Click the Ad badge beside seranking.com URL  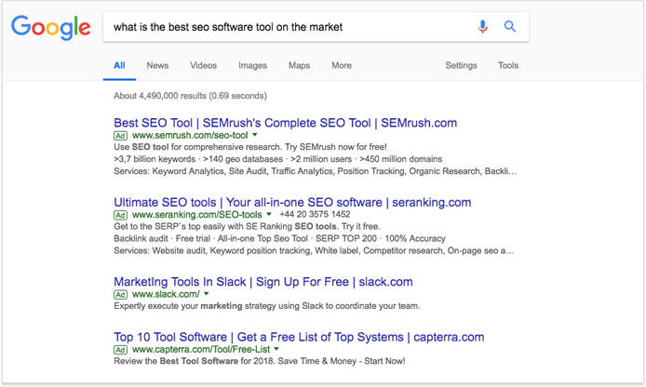pos(120,215)
